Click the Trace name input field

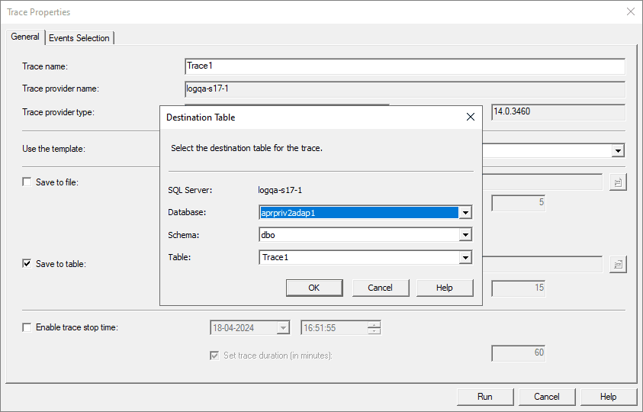[405, 66]
